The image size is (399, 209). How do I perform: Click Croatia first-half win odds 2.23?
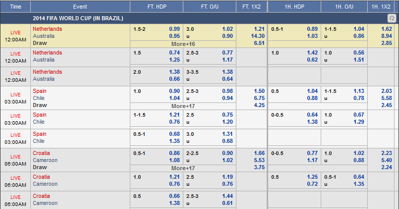pyautogui.click(x=387, y=153)
